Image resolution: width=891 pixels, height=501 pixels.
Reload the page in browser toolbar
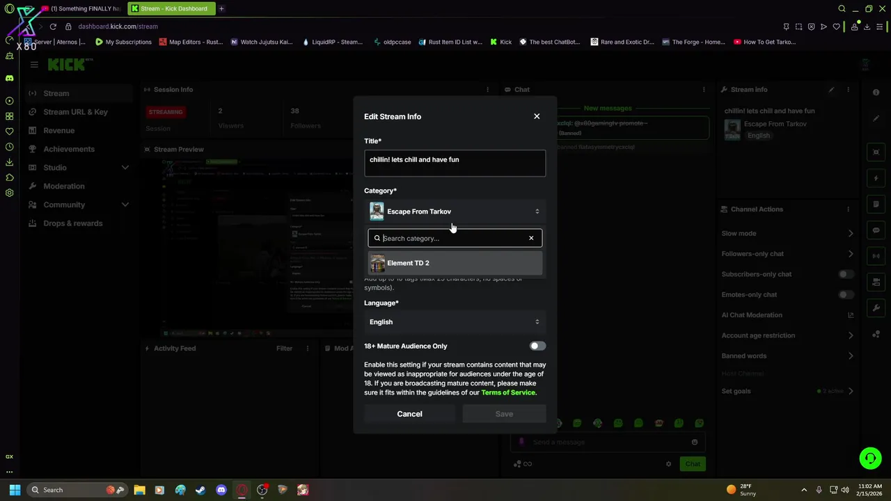[53, 26]
